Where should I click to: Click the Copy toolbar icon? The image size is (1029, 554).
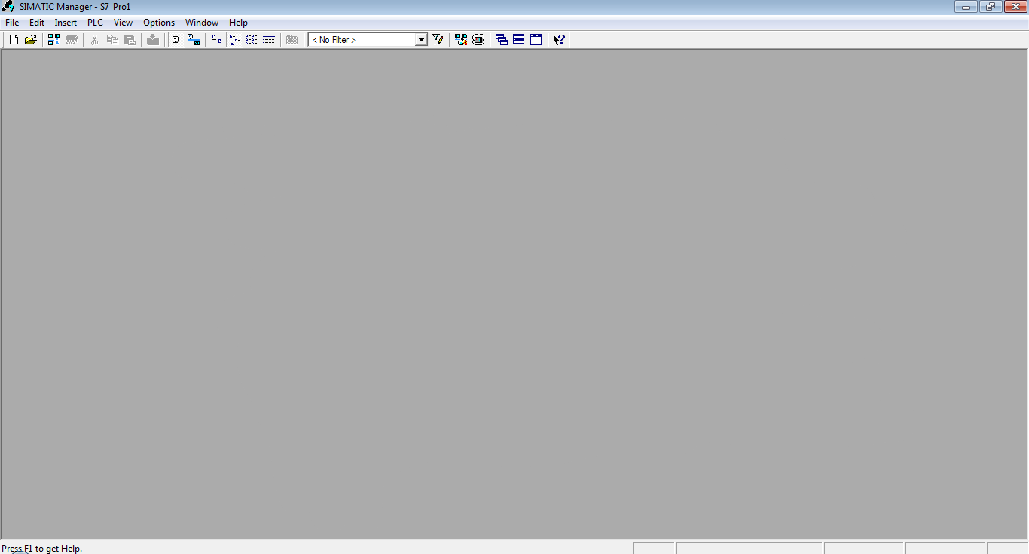(x=112, y=40)
